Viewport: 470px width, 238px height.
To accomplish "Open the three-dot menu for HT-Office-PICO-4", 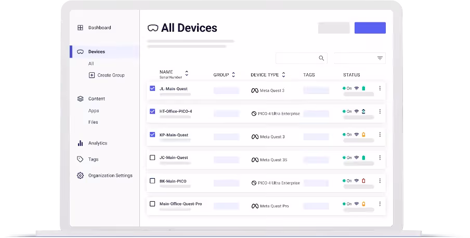I will [x=380, y=111].
